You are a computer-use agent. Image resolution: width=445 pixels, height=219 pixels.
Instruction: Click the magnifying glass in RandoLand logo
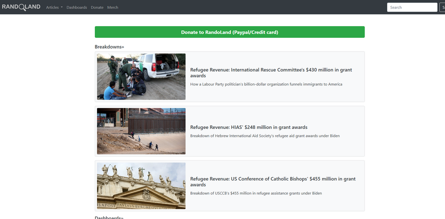22,8
